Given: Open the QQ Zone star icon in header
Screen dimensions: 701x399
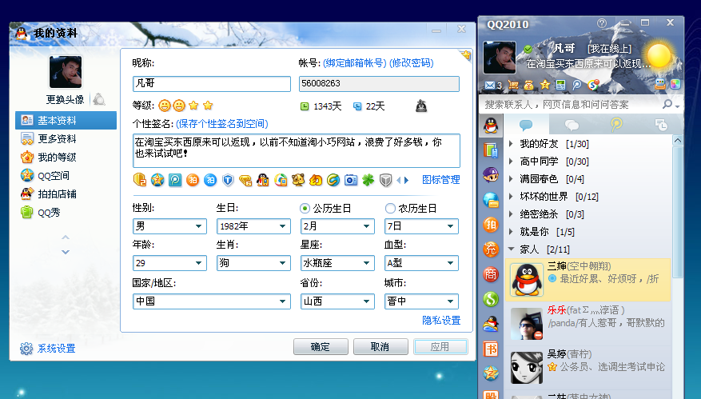Looking at the screenshot, I should [544, 85].
